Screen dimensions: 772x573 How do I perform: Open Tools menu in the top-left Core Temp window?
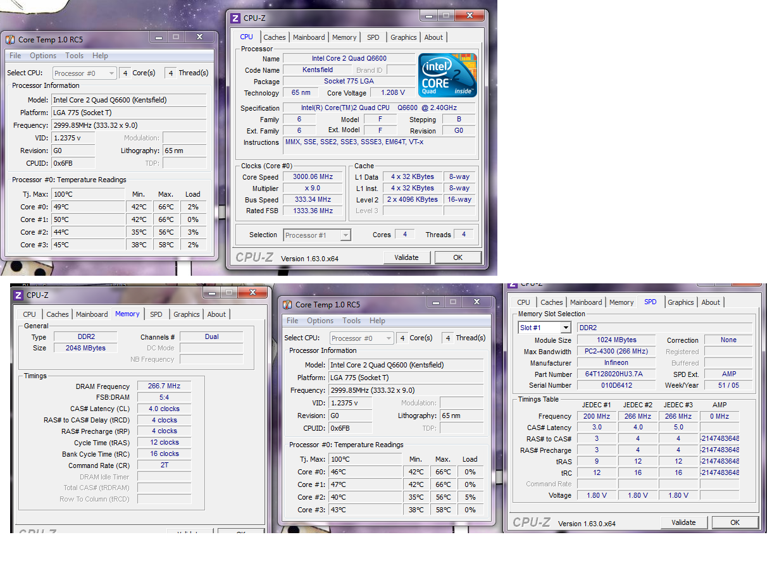point(74,56)
